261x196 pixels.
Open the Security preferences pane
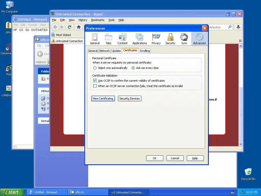[170, 39]
